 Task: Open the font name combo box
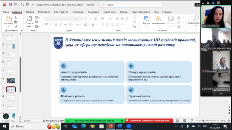pyautogui.click(x=59, y=19)
